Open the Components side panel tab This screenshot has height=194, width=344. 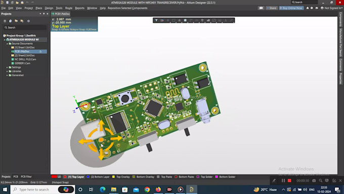point(340,20)
